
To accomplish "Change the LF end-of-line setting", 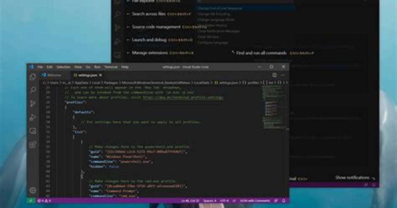I will tap(234, 201).
